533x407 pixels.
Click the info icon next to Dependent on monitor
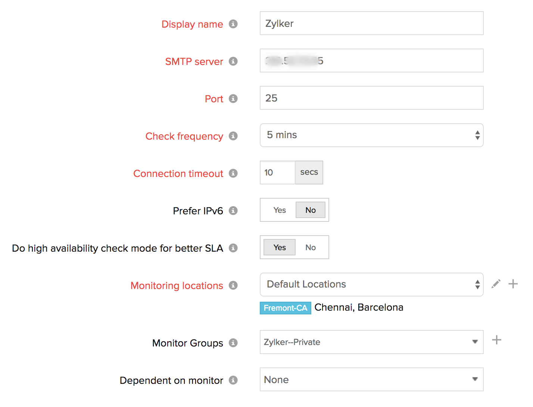(x=233, y=380)
